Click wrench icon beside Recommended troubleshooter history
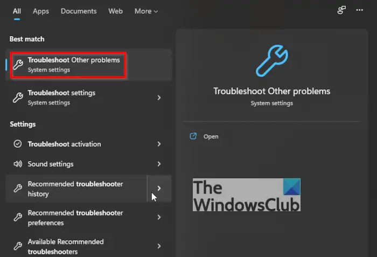This screenshot has width=377, height=257. [x=18, y=188]
